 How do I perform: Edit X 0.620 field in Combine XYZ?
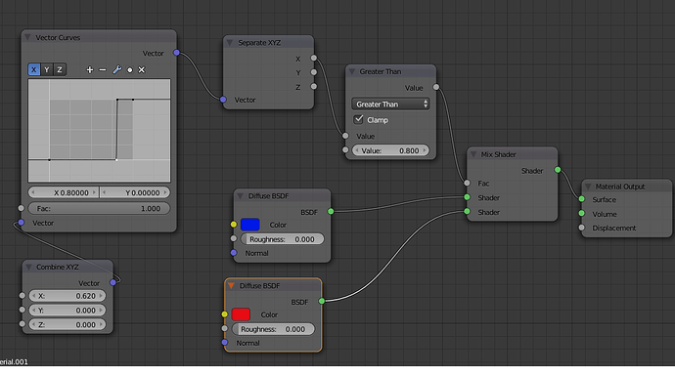(x=67, y=296)
